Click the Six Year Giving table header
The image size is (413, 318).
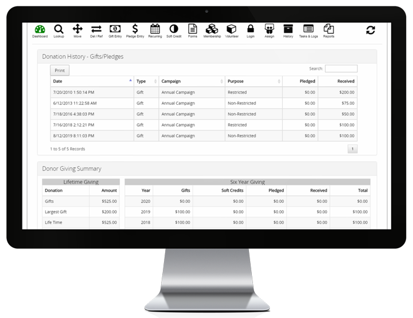[248, 182]
